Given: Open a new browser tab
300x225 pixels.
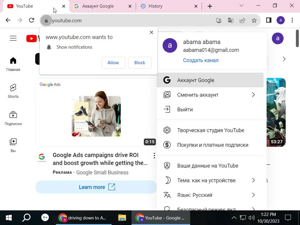Looking at the screenshot, I should pos(210,6).
